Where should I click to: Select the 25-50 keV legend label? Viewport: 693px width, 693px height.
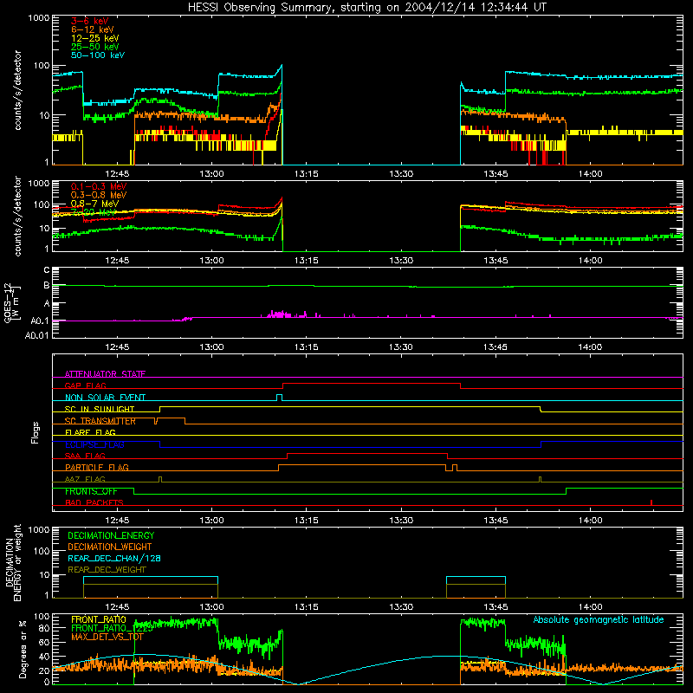coord(95,47)
